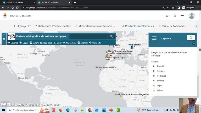Click the eurogeo logo
Screen dimensions: 201x113
tap(12, 36)
